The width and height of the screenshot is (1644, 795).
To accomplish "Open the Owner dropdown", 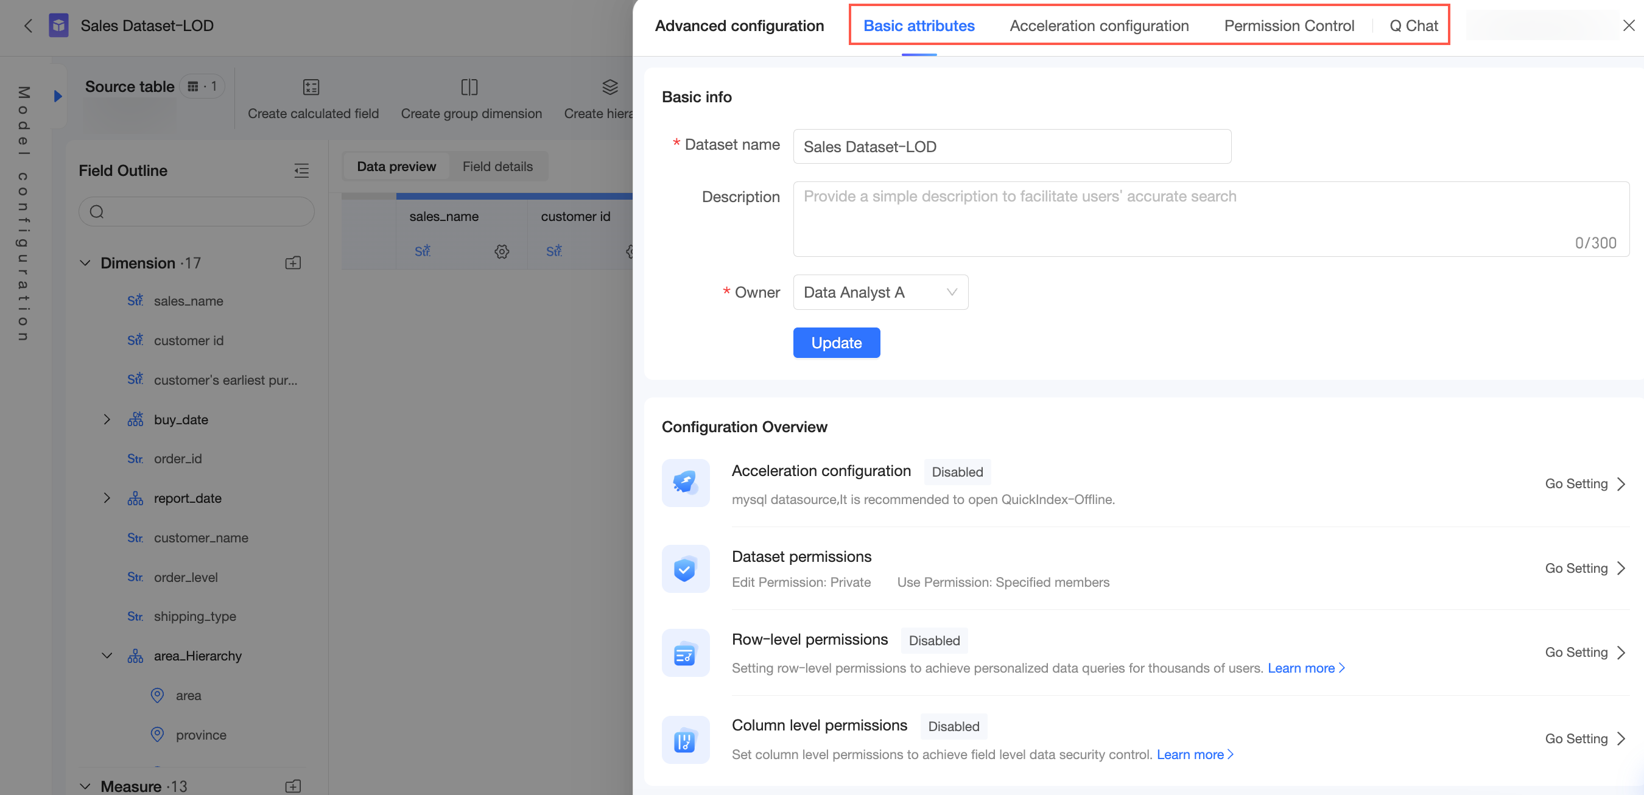I will pyautogui.click(x=880, y=292).
